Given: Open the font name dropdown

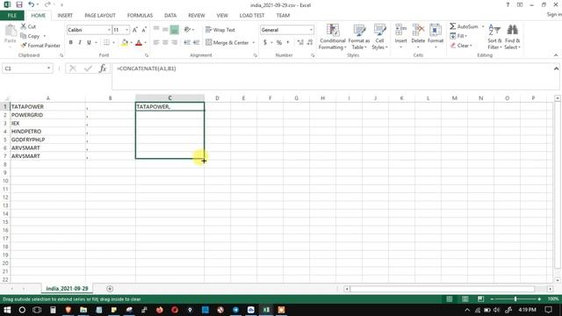Looking at the screenshot, I should pos(109,30).
